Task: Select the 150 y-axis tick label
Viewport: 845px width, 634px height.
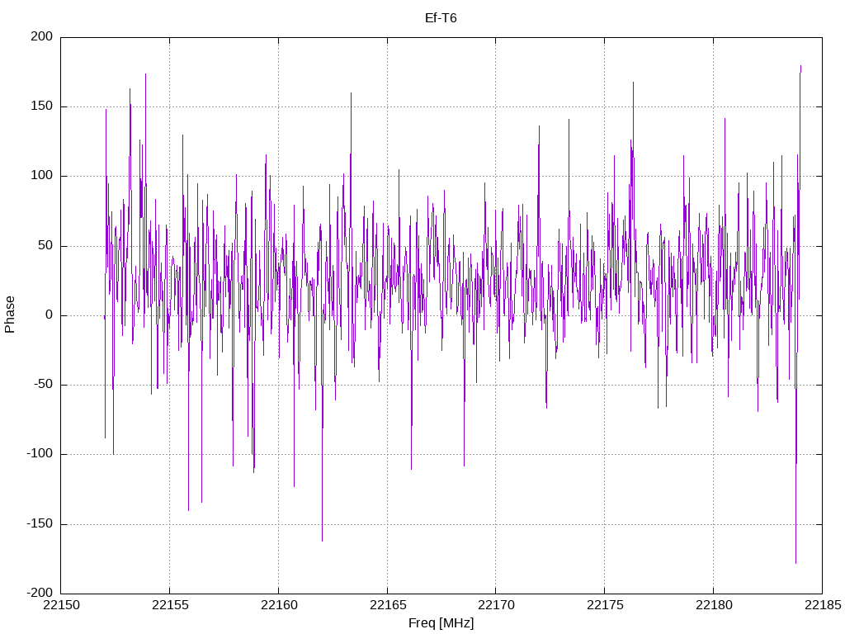Action: point(42,106)
